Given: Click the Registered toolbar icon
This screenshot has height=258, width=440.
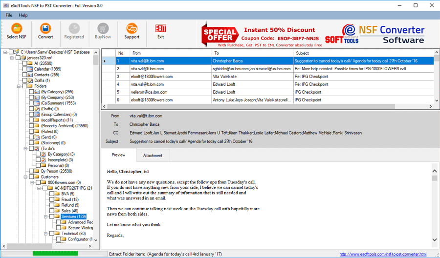Looking at the screenshot, I should click(x=74, y=29).
